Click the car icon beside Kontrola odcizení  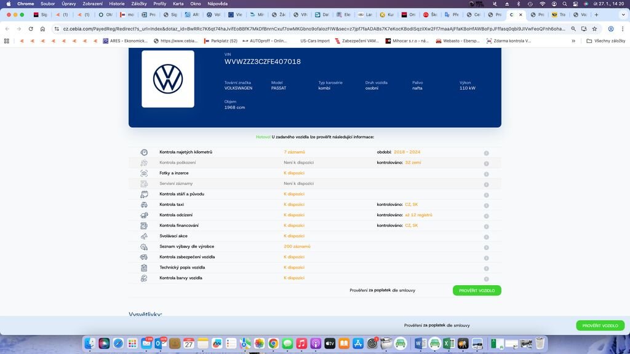tap(144, 214)
